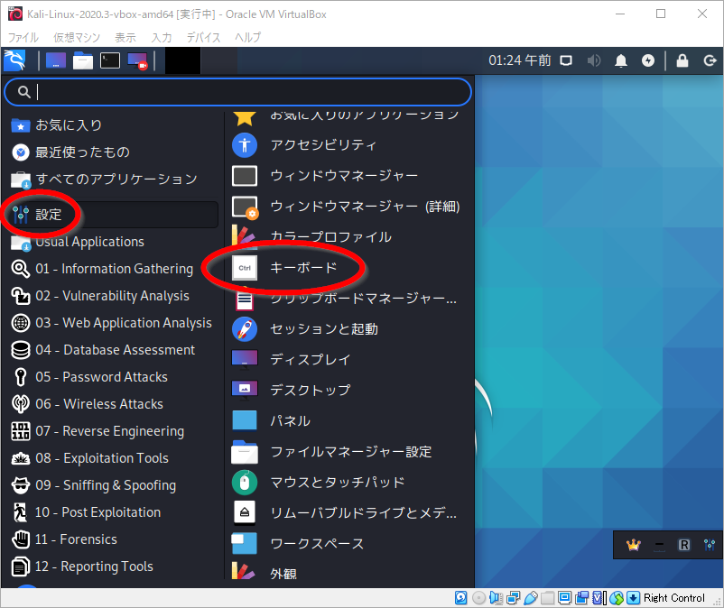This screenshot has height=608, width=724.
Task: Click the log out arrow icon
Action: tap(710, 60)
